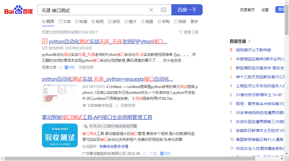
Task: Click horizontal scrollbar left arrow
Action: (x=2, y=158)
